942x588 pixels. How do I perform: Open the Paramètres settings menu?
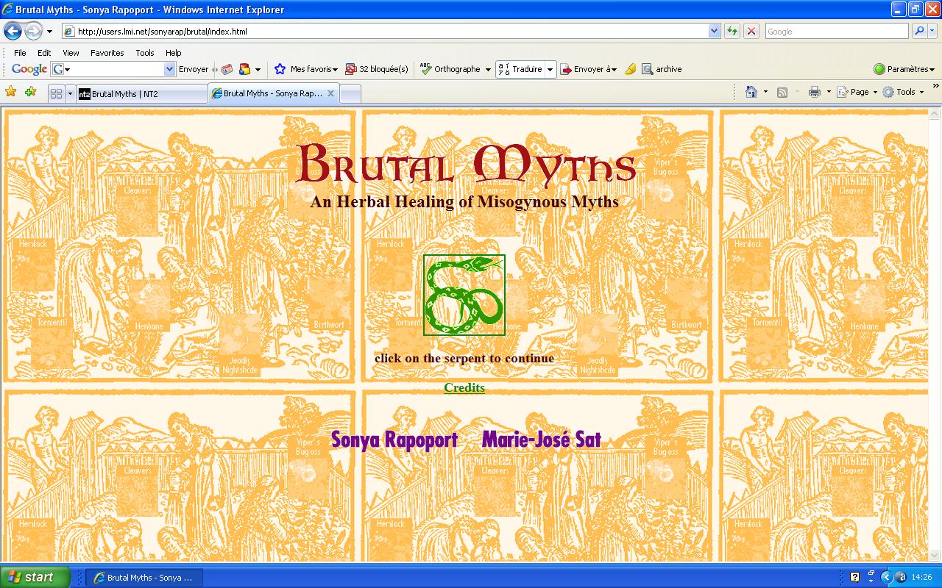point(904,69)
